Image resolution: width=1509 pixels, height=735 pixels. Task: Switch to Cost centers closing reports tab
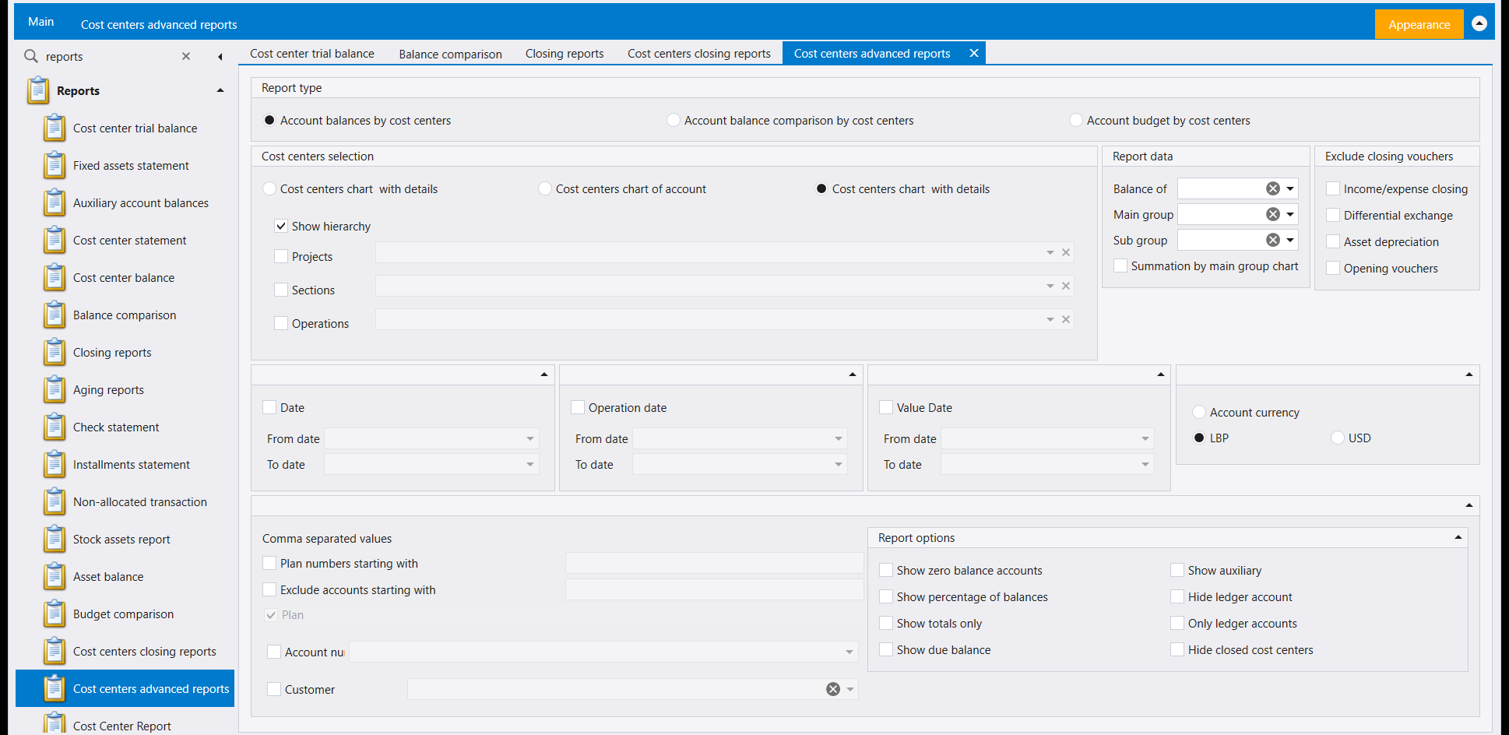pos(699,53)
